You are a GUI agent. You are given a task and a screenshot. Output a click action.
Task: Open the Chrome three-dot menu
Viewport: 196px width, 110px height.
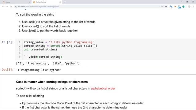pos(193,7)
